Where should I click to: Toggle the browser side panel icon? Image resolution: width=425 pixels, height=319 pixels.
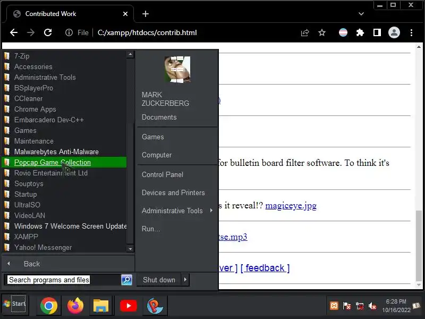point(377,33)
